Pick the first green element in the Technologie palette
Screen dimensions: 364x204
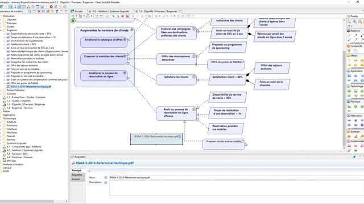(x=349, y=91)
